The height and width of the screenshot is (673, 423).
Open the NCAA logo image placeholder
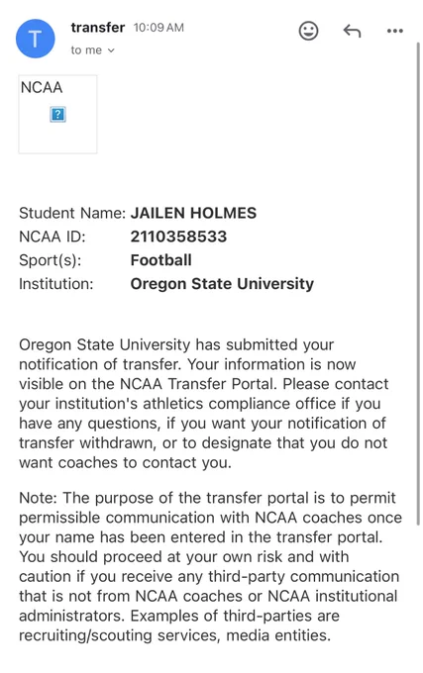(57, 114)
